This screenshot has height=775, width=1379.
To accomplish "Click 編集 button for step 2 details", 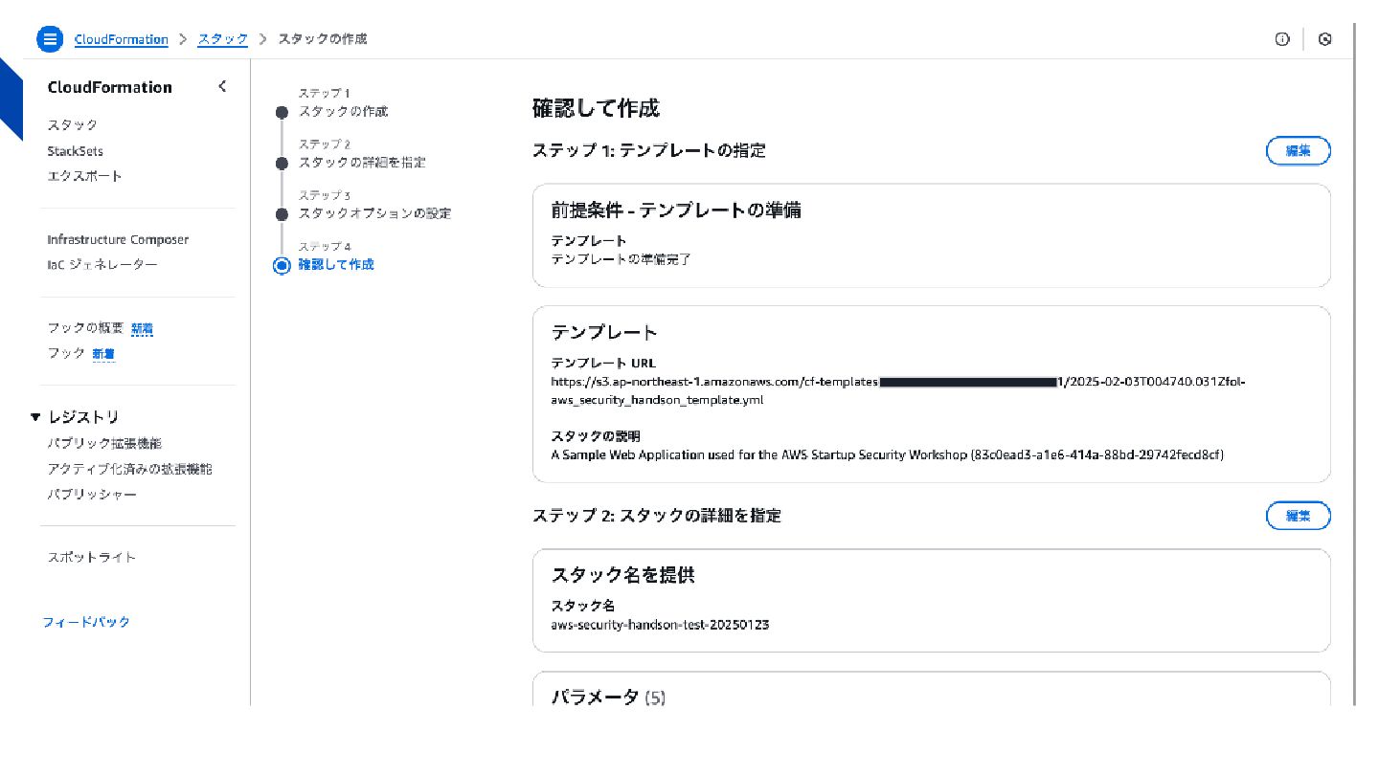I will pyautogui.click(x=1299, y=516).
